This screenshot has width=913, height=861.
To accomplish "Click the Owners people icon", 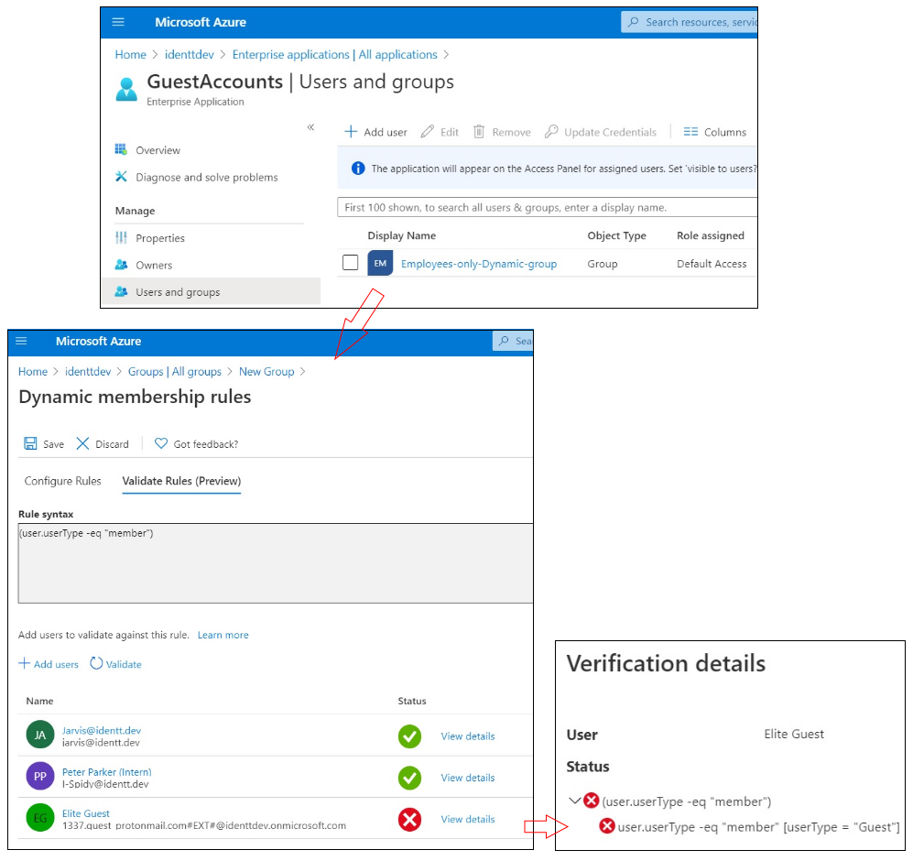I will click(x=121, y=265).
